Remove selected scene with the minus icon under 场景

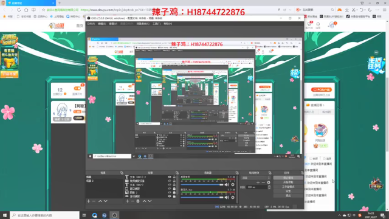click(x=94, y=201)
